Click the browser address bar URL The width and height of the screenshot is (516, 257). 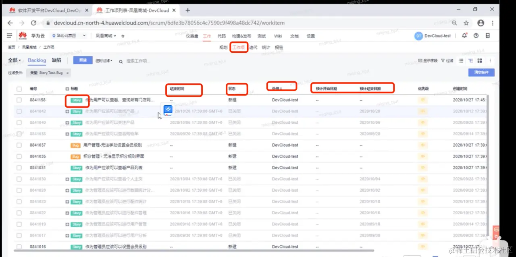point(169,23)
